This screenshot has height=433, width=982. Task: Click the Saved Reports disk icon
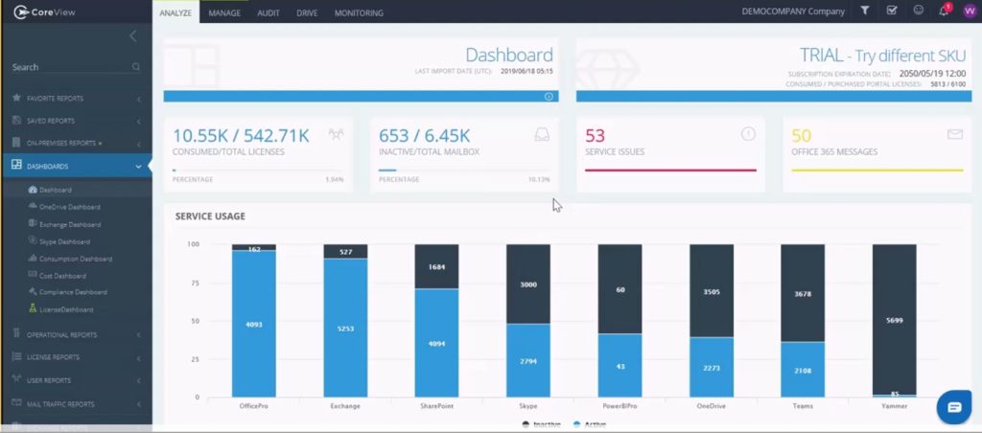[16, 121]
